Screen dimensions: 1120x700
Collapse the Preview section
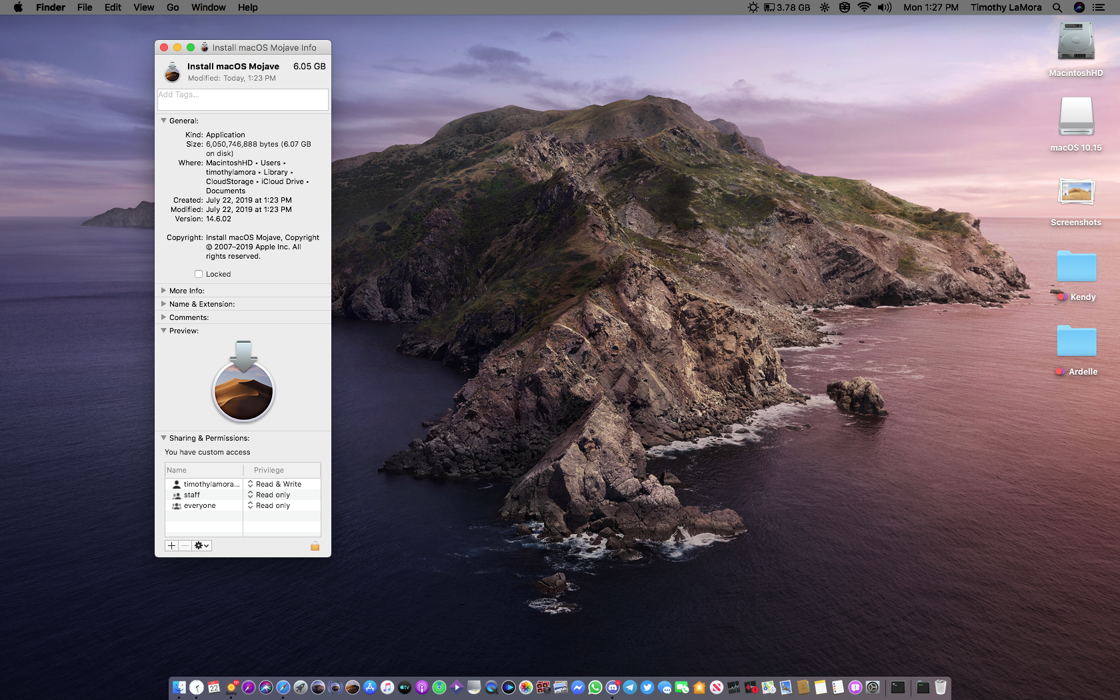(x=163, y=331)
